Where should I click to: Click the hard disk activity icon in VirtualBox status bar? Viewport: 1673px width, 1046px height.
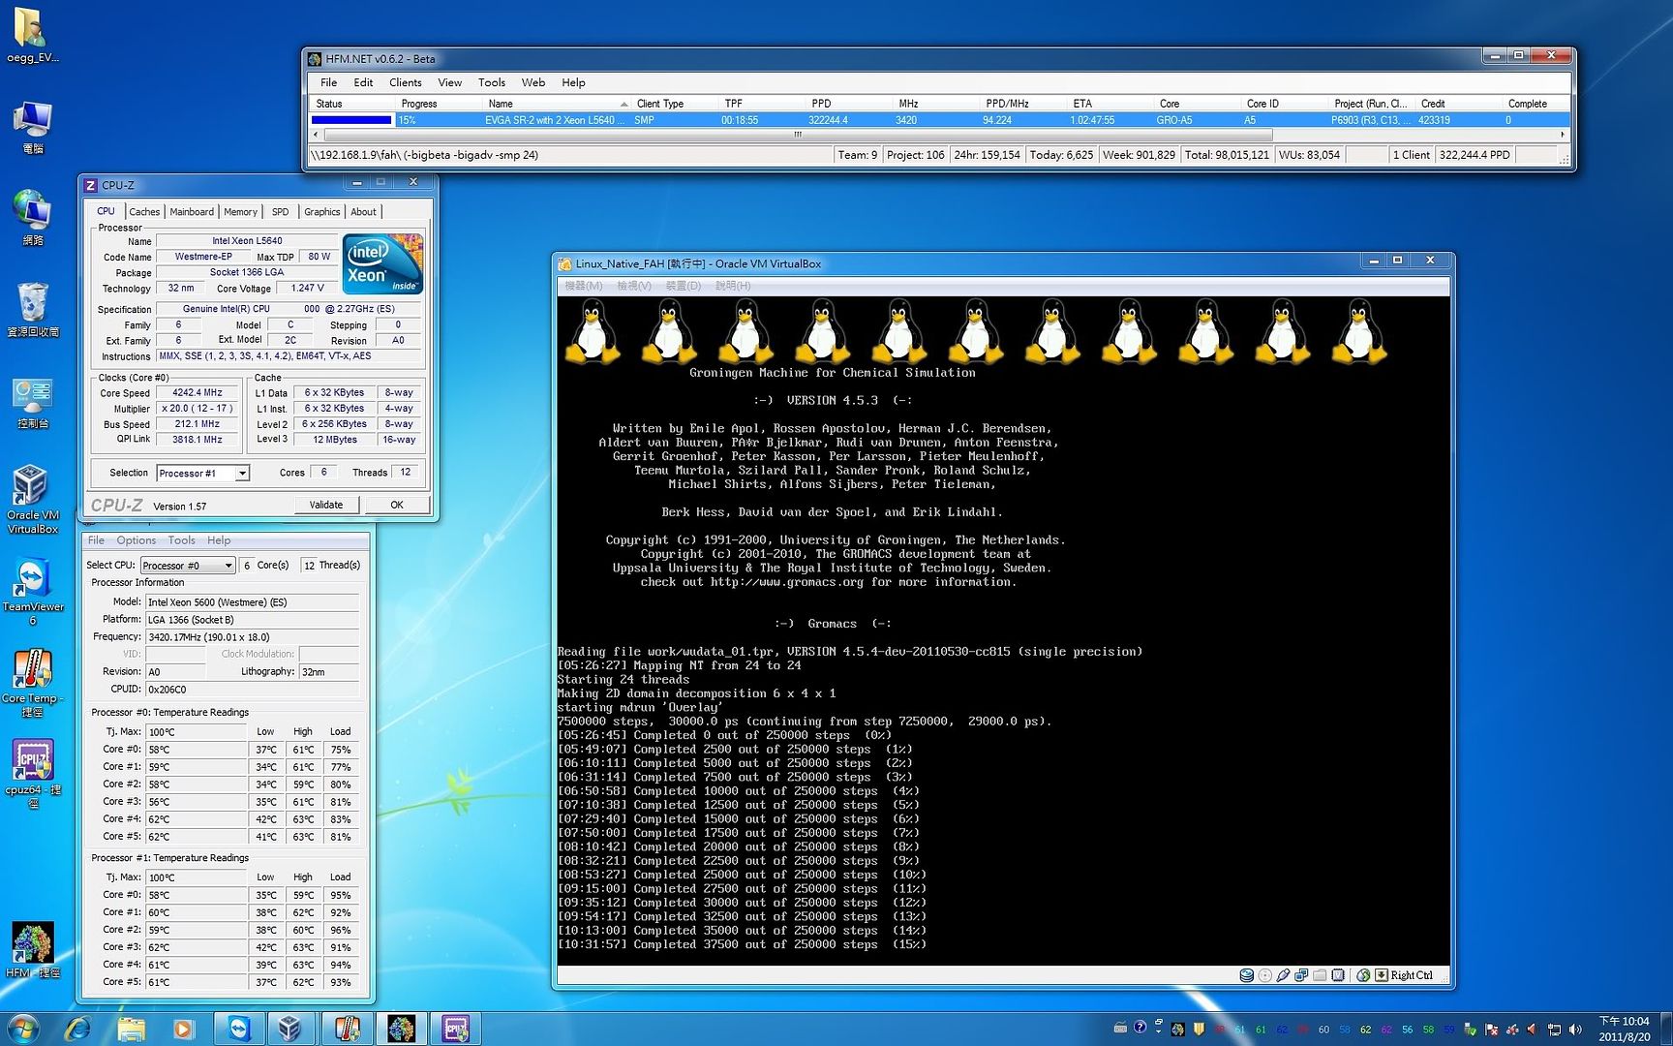point(1247,975)
